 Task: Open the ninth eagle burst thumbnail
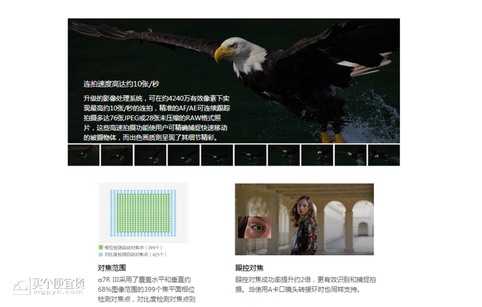coord(350,155)
